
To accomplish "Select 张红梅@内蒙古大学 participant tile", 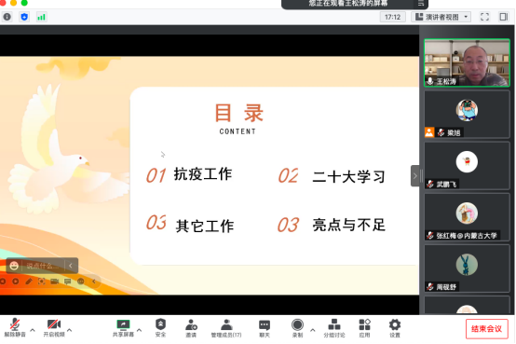I will point(467,217).
